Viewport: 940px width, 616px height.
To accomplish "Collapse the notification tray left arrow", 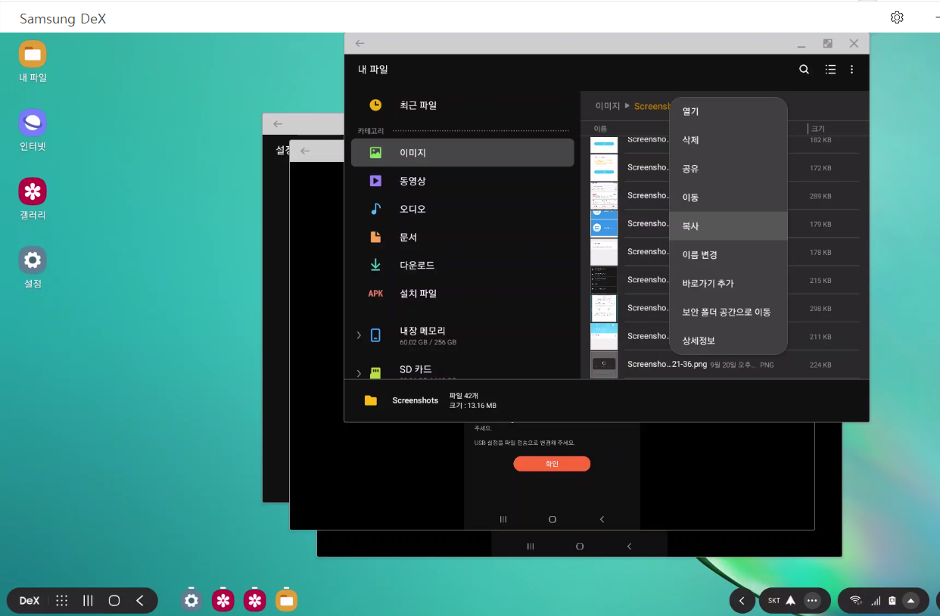I will [x=742, y=601].
